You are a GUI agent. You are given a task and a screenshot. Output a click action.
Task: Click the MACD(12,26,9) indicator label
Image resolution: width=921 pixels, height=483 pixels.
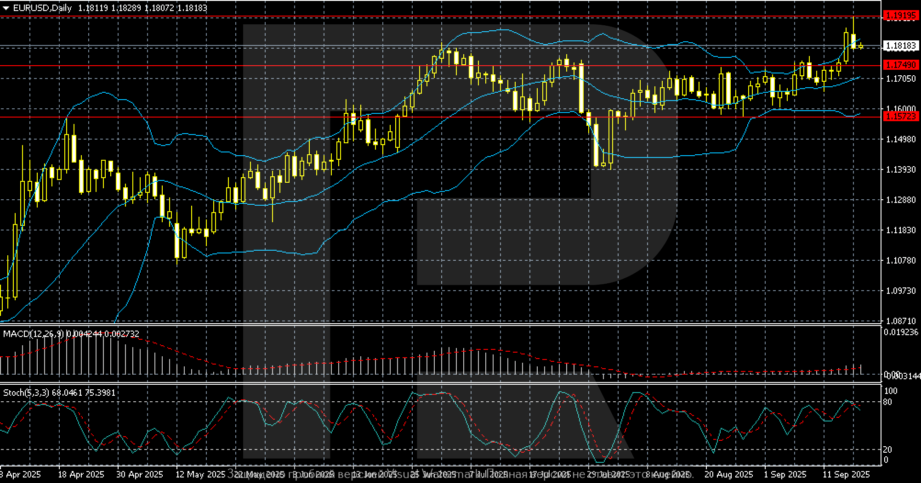[34, 334]
